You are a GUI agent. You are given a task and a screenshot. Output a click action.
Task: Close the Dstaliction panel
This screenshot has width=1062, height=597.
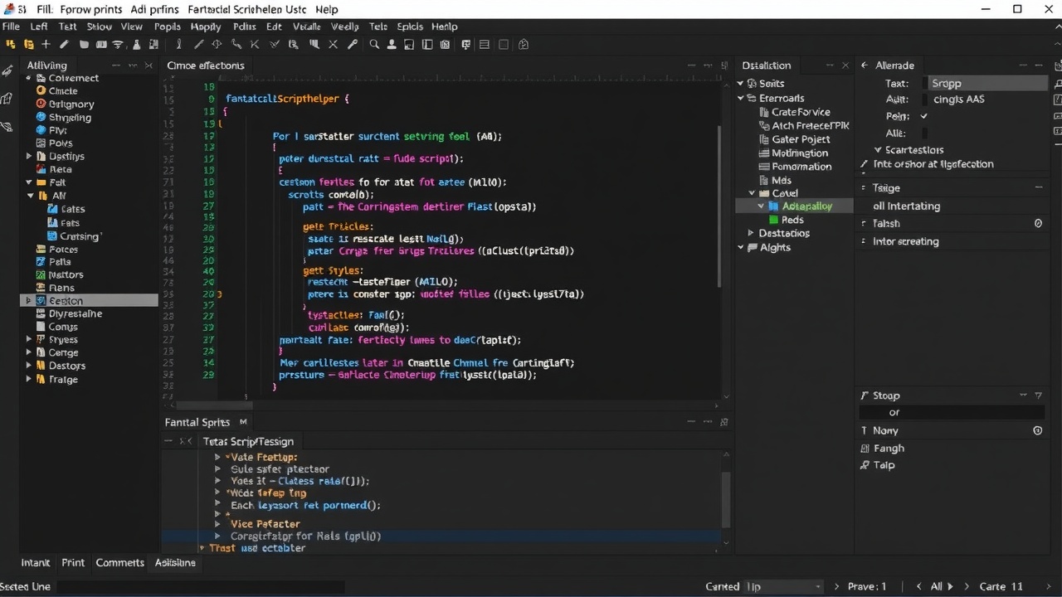point(845,66)
